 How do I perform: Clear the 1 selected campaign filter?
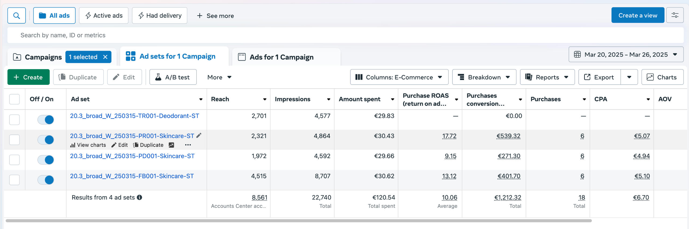tap(105, 57)
